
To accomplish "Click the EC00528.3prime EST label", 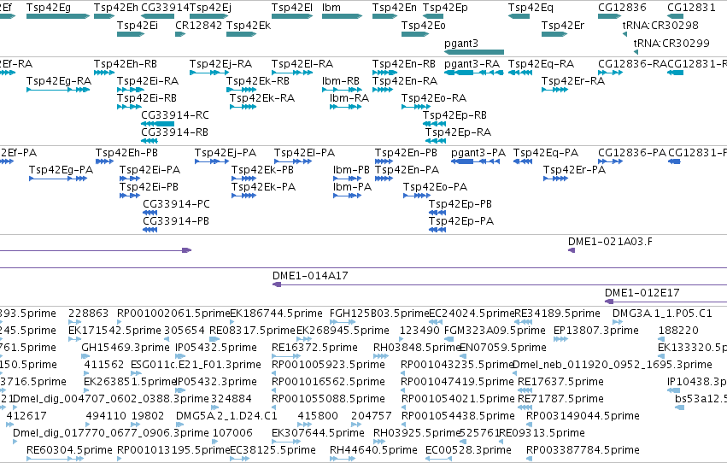I will point(468,450).
